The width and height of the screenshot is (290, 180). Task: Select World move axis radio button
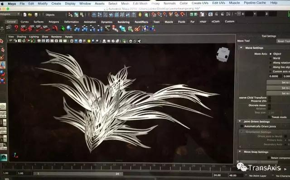(271, 58)
